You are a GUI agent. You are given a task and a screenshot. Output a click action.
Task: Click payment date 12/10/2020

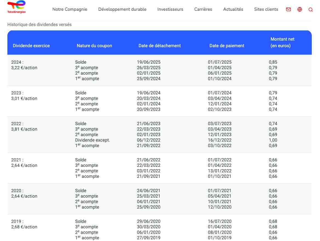click(220, 207)
